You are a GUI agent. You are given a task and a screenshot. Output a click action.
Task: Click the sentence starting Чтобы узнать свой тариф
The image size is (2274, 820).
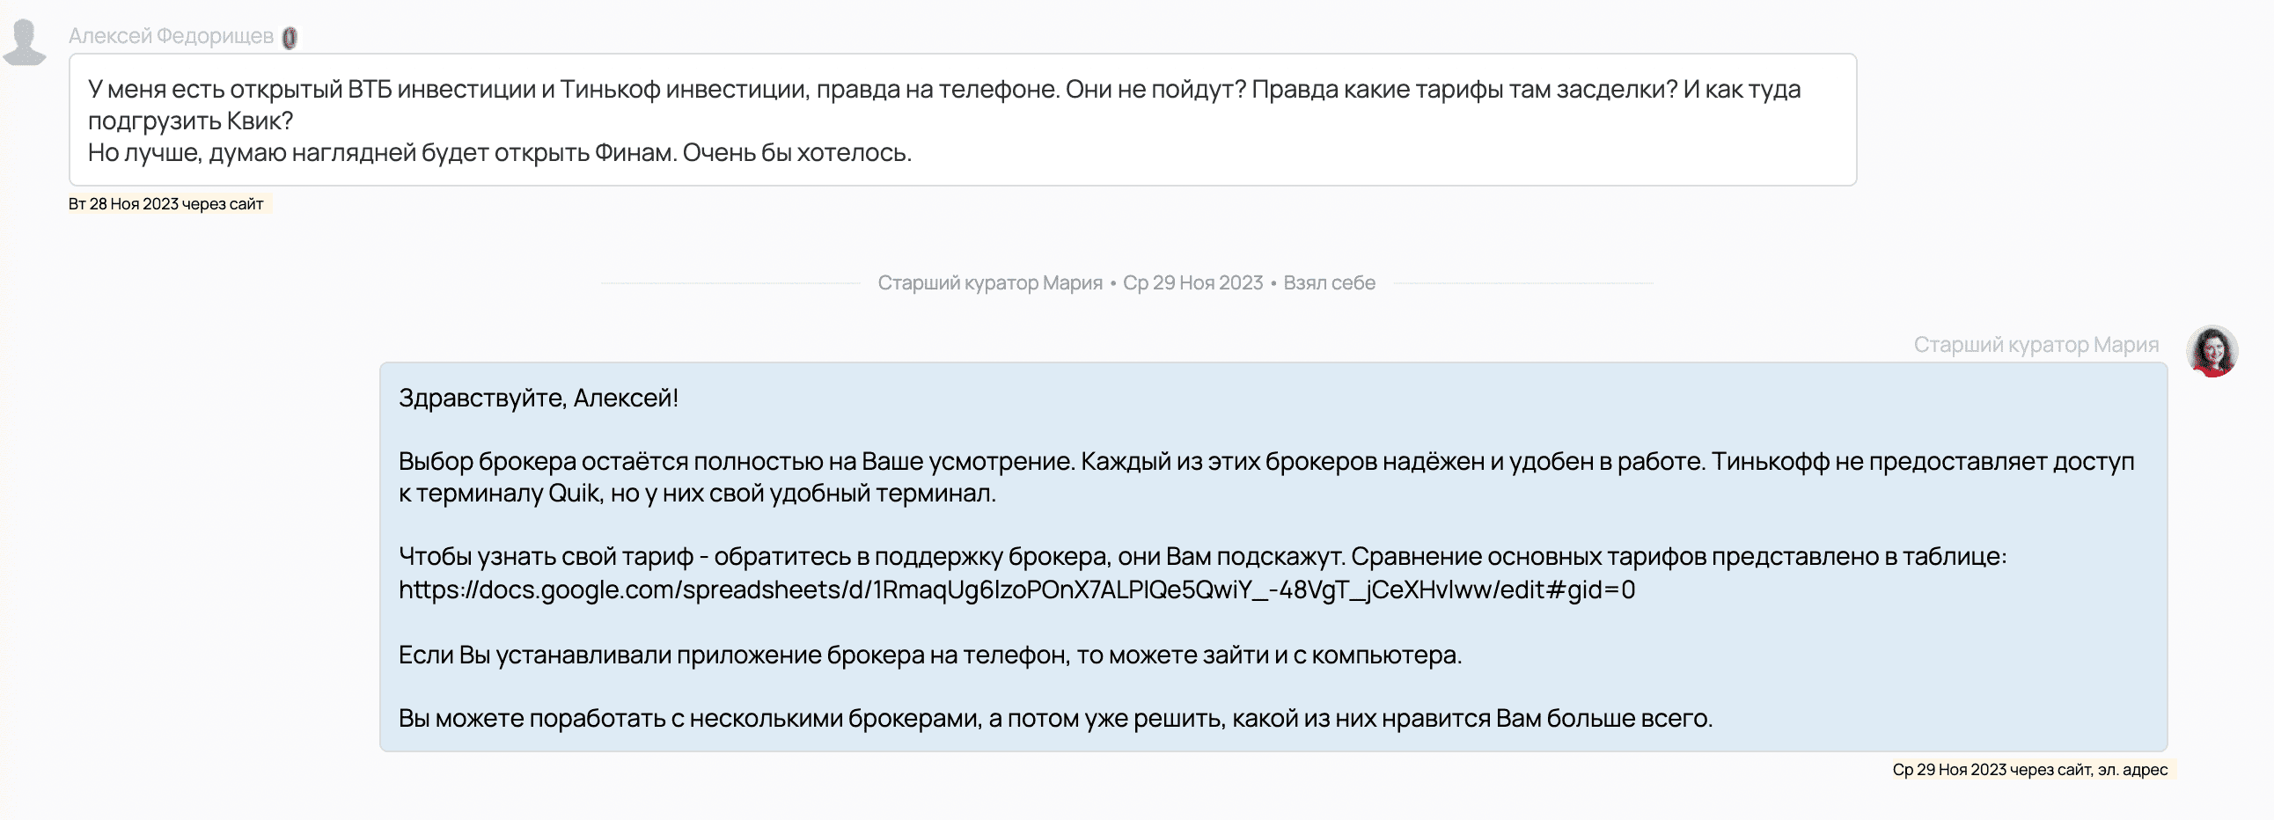1202,557
